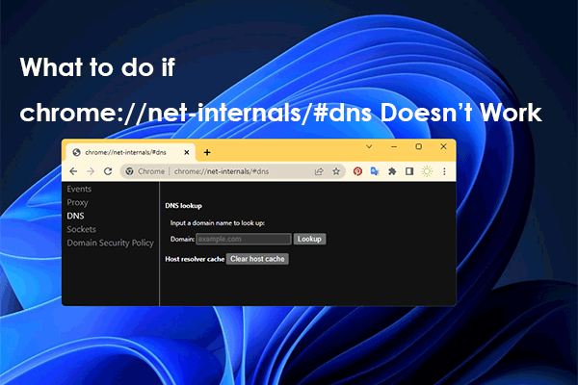Open the Events section in the sidebar
Screen dimensions: 578x385
(79, 189)
